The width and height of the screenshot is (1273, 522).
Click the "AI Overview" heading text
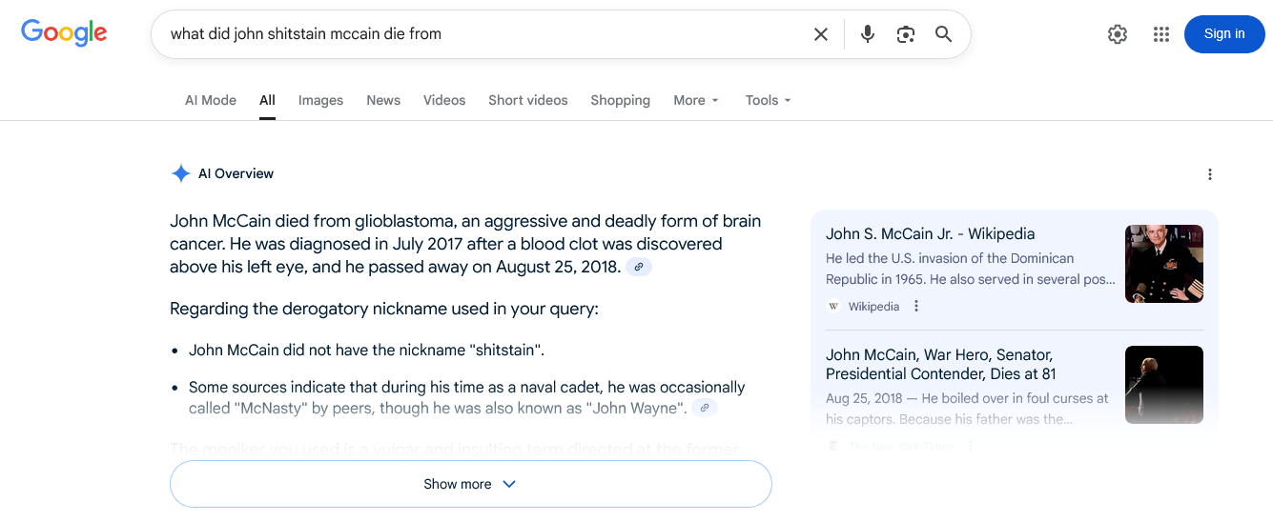[236, 173]
